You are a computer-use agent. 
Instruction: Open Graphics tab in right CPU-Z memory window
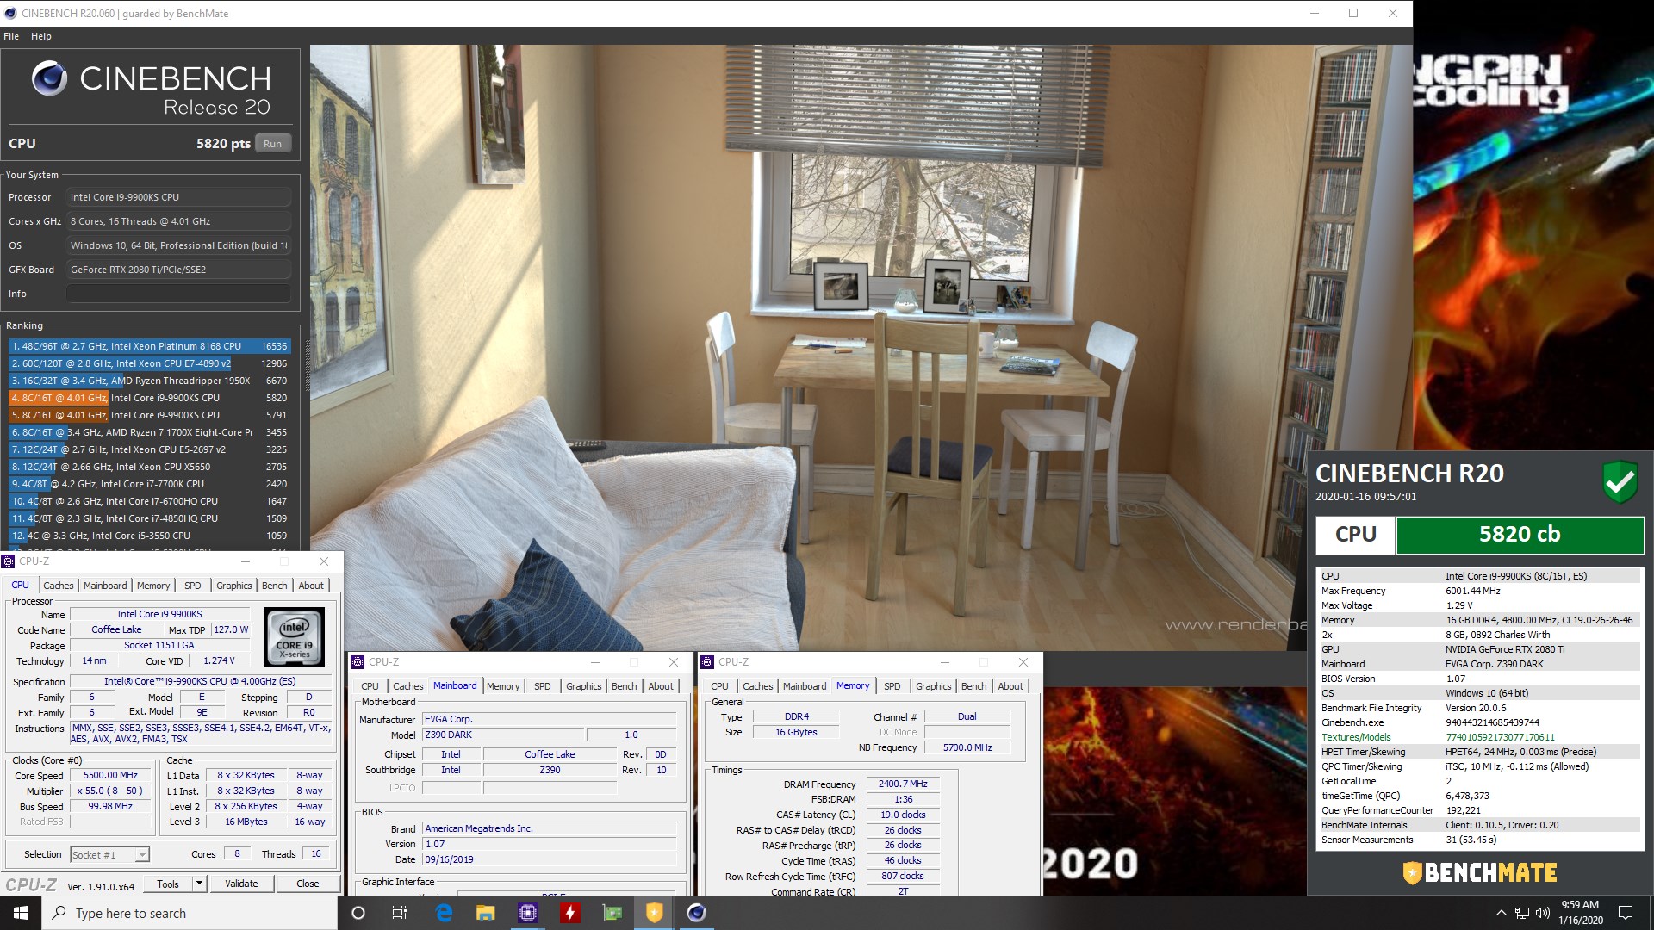pyautogui.click(x=934, y=686)
